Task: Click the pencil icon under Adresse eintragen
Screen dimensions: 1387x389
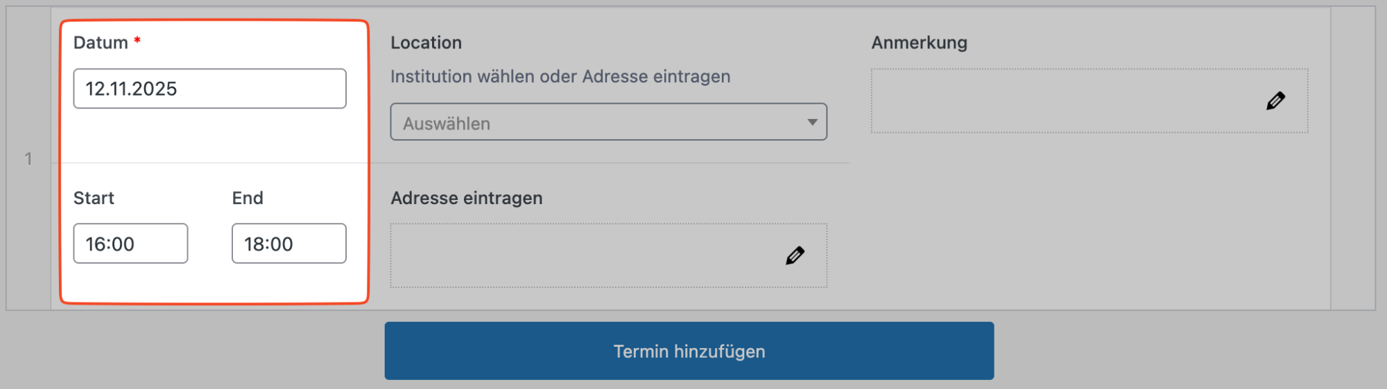Action: click(x=795, y=255)
